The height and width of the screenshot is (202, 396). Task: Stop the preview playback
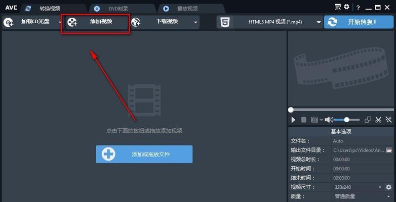(x=303, y=120)
